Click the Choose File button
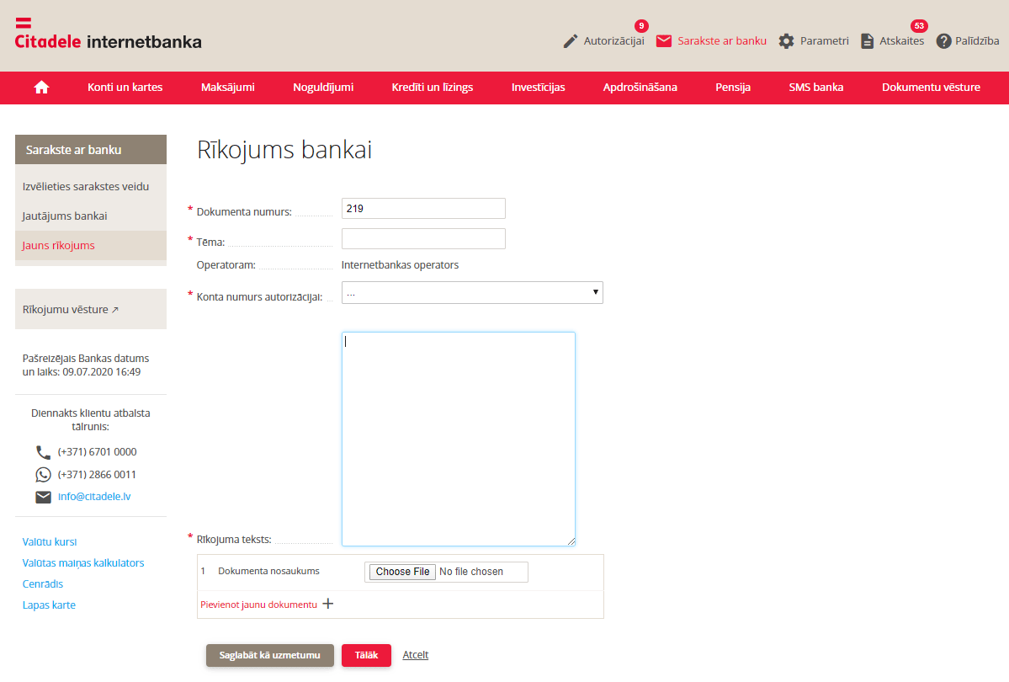The image size is (1009, 682). [x=402, y=572]
